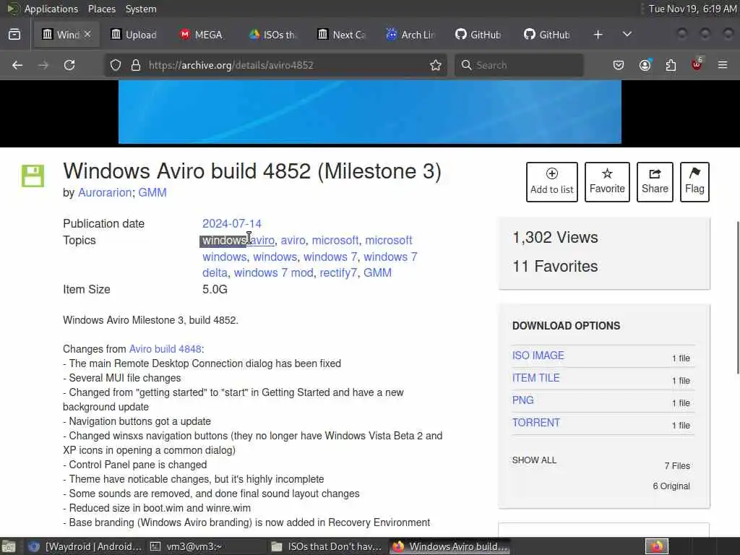Screen dimensions: 740x555
Task: Switch to the Next Ca tab
Action: point(342,35)
